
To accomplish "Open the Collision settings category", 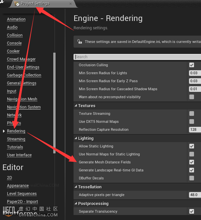I will click(15, 35).
